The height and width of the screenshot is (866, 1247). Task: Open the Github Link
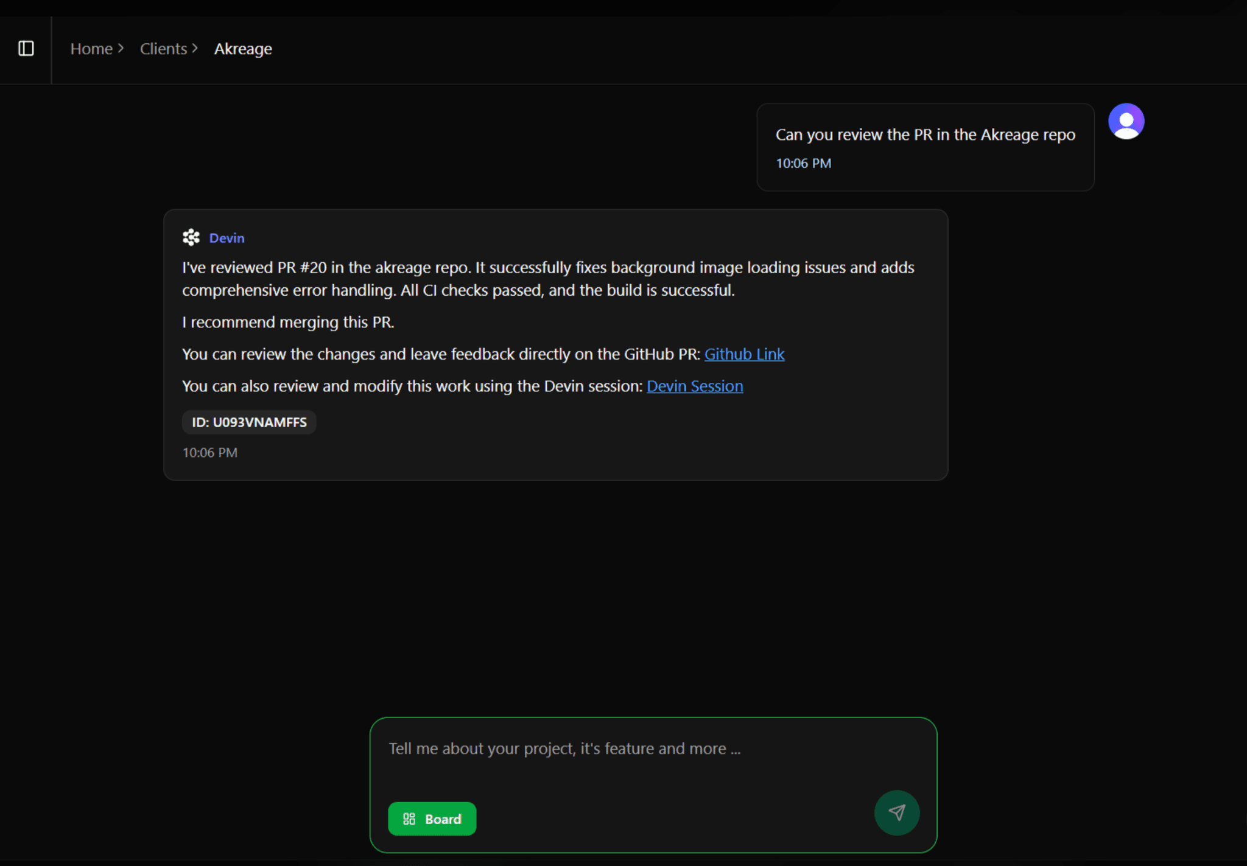point(744,354)
